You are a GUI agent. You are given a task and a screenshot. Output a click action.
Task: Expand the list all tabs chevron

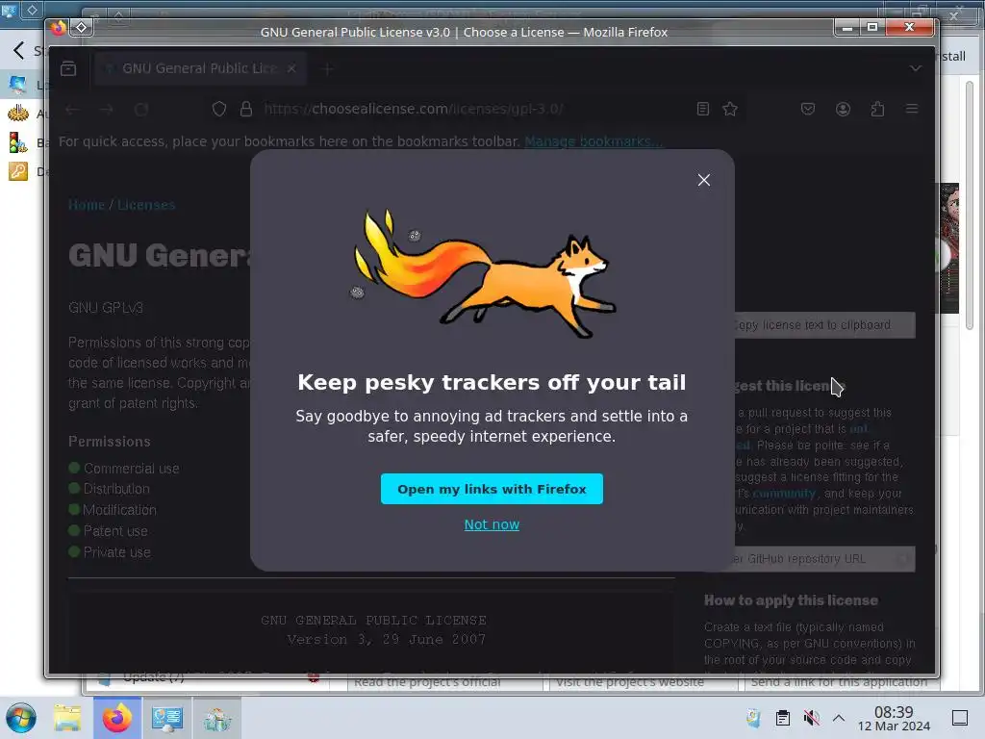click(916, 68)
